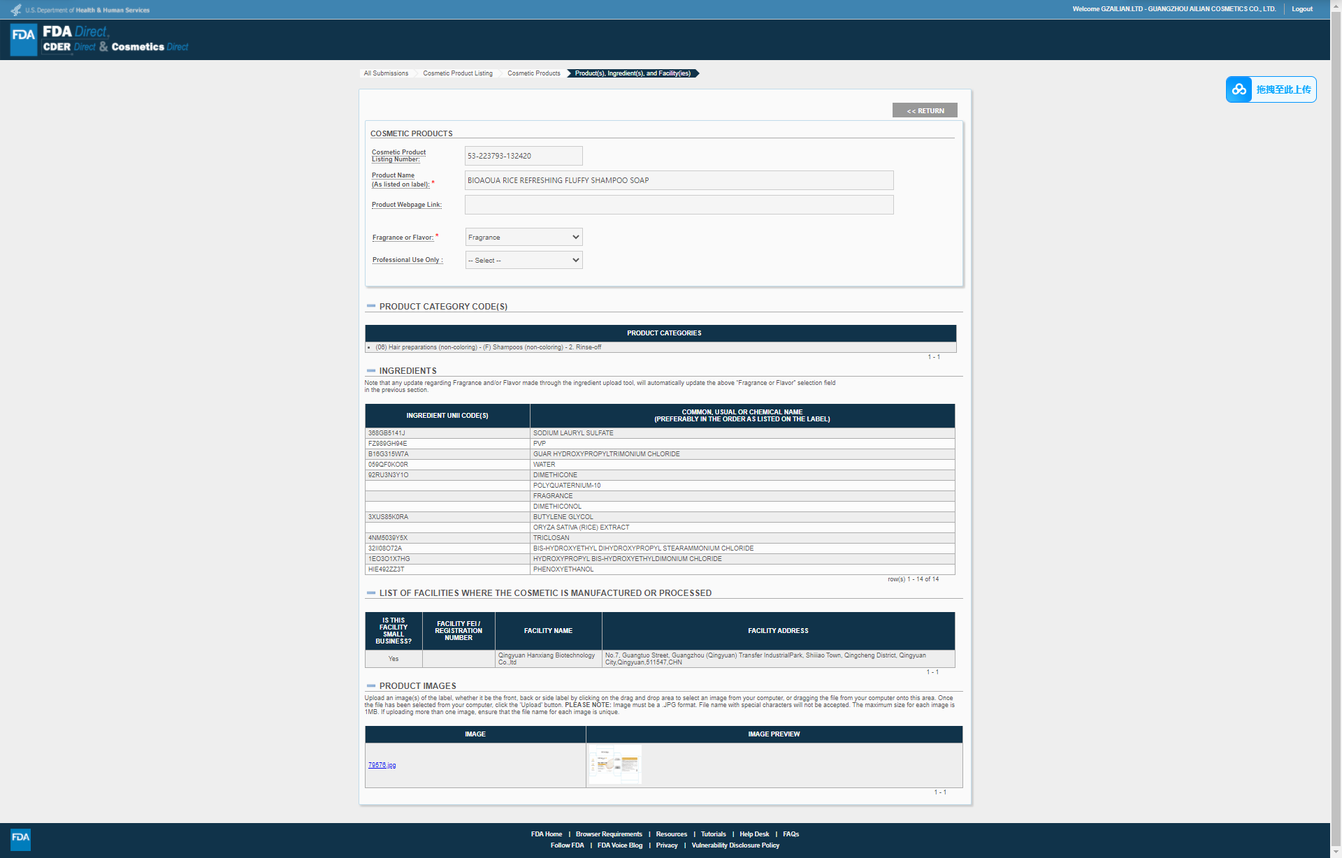Click the blue cloud upload icon
This screenshot has height=858, width=1342.
point(1239,89)
